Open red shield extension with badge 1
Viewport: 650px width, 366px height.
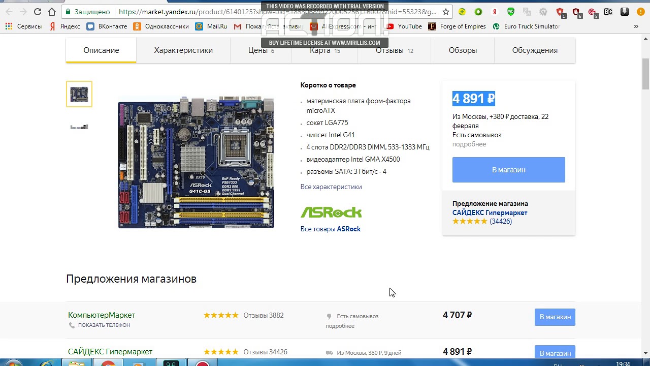point(560,12)
